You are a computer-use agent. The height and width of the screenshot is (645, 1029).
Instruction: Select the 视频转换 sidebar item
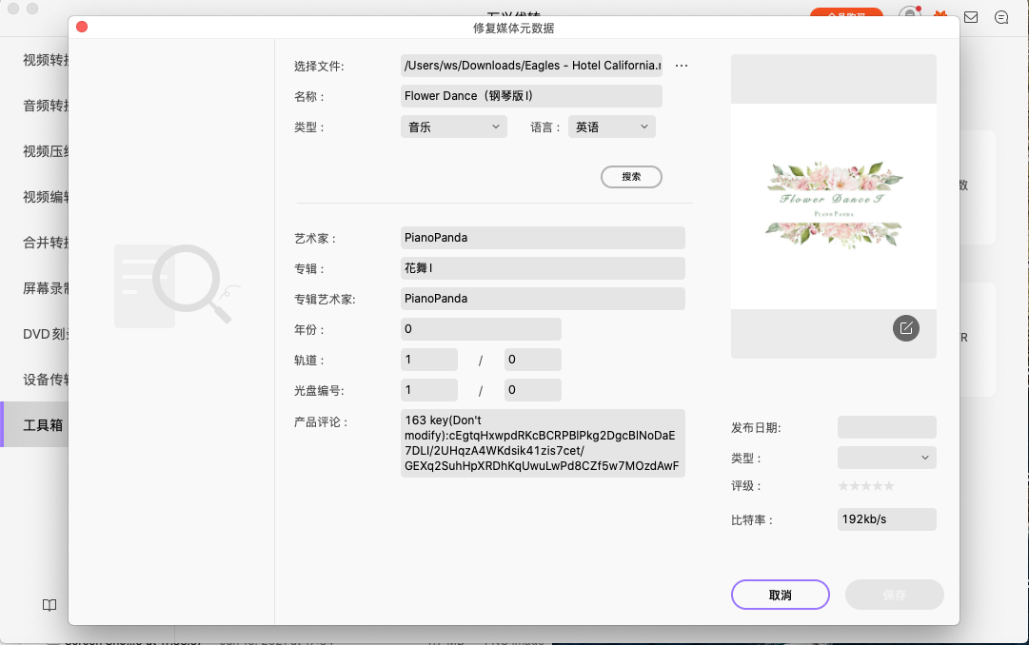click(35, 60)
